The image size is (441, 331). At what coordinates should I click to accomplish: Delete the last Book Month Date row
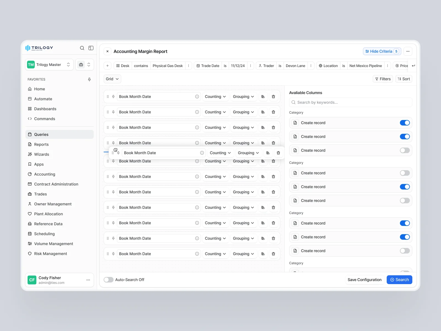pos(273,254)
